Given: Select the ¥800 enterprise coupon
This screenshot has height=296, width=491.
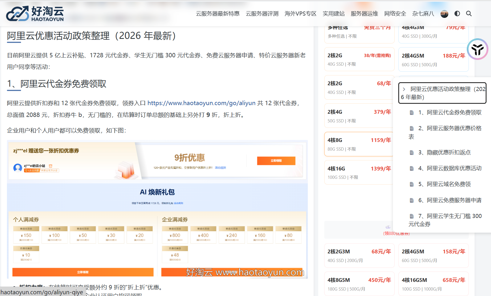Looking at the screenshot, I should [175, 235].
